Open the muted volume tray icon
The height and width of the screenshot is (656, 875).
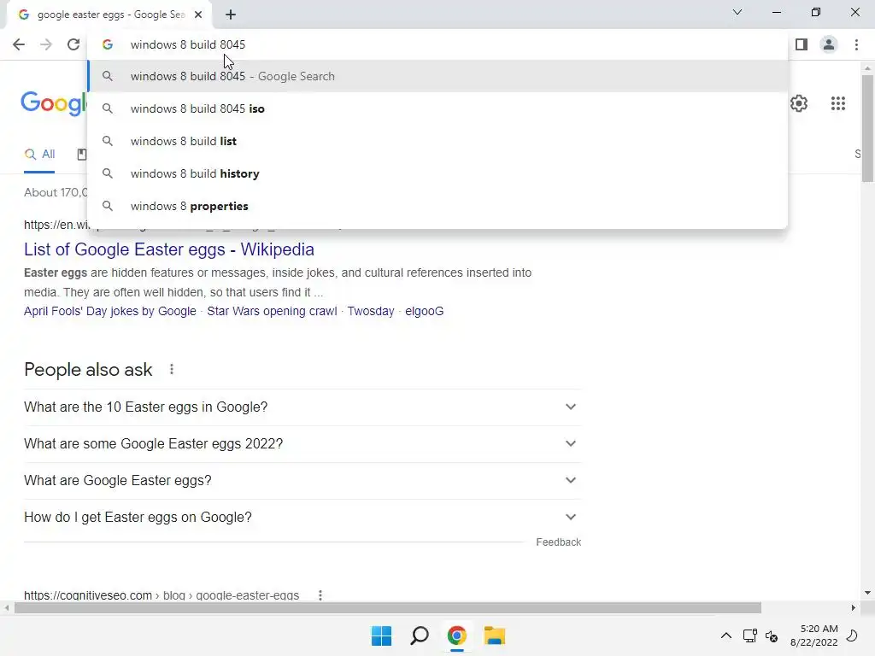(772, 635)
